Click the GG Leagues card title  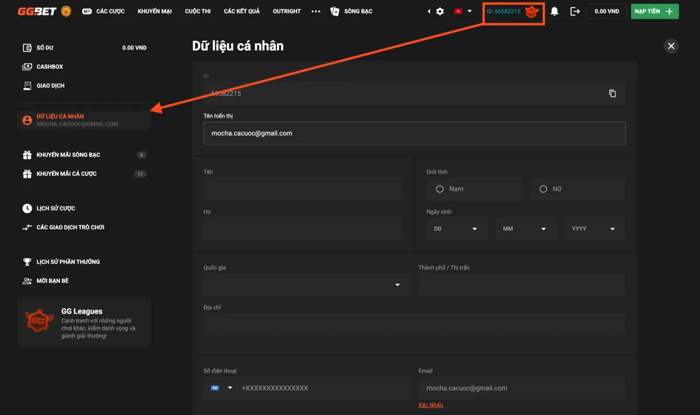(x=82, y=311)
